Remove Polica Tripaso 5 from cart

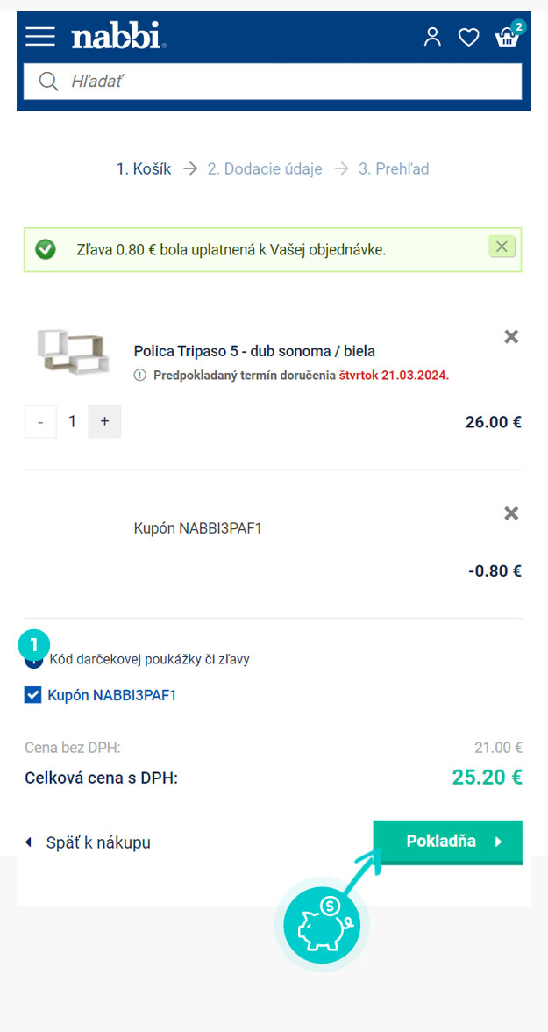click(511, 337)
